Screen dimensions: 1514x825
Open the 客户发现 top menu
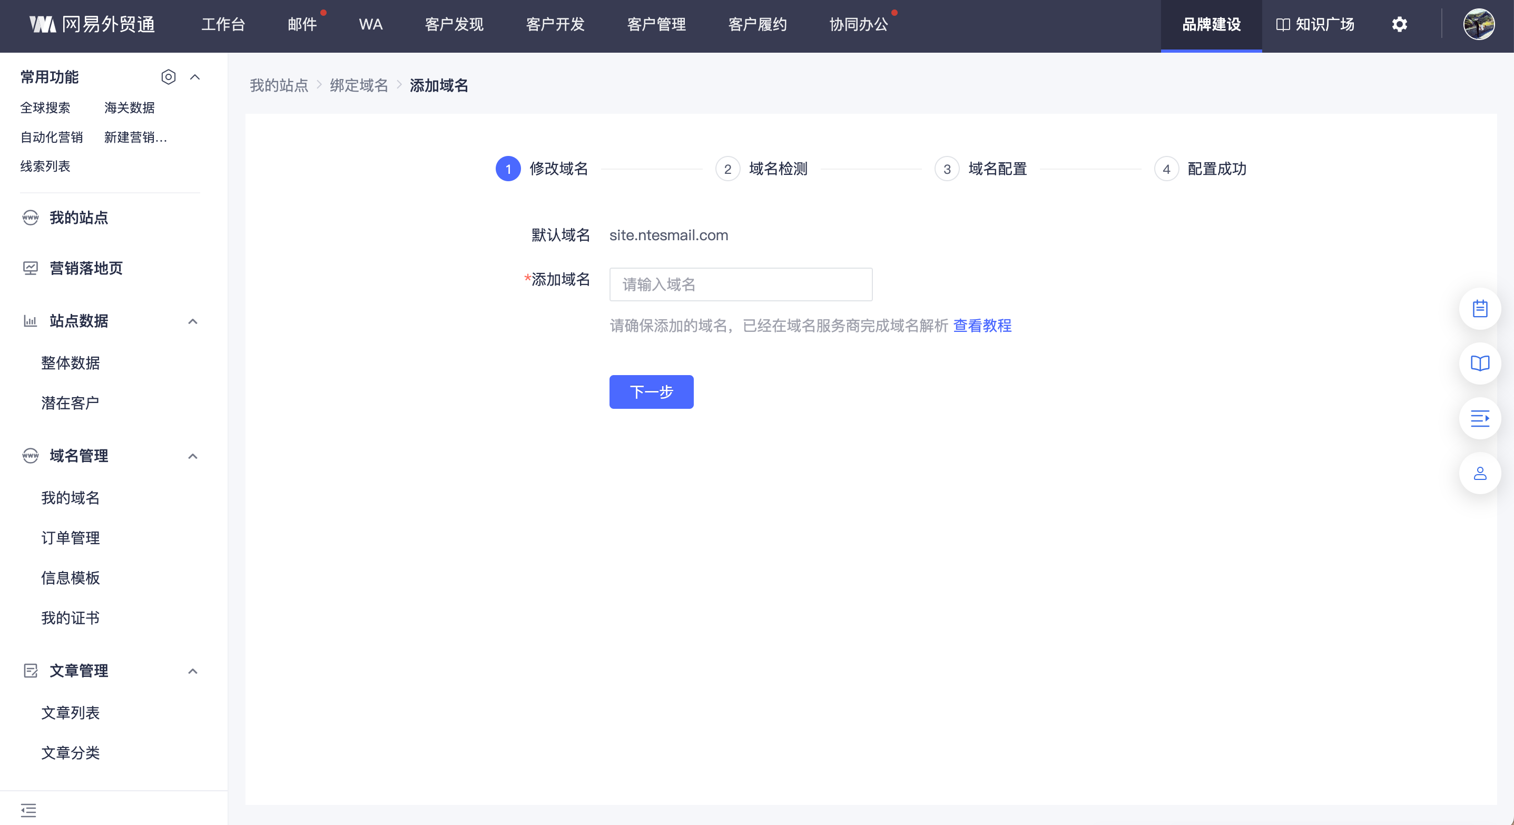(x=454, y=25)
